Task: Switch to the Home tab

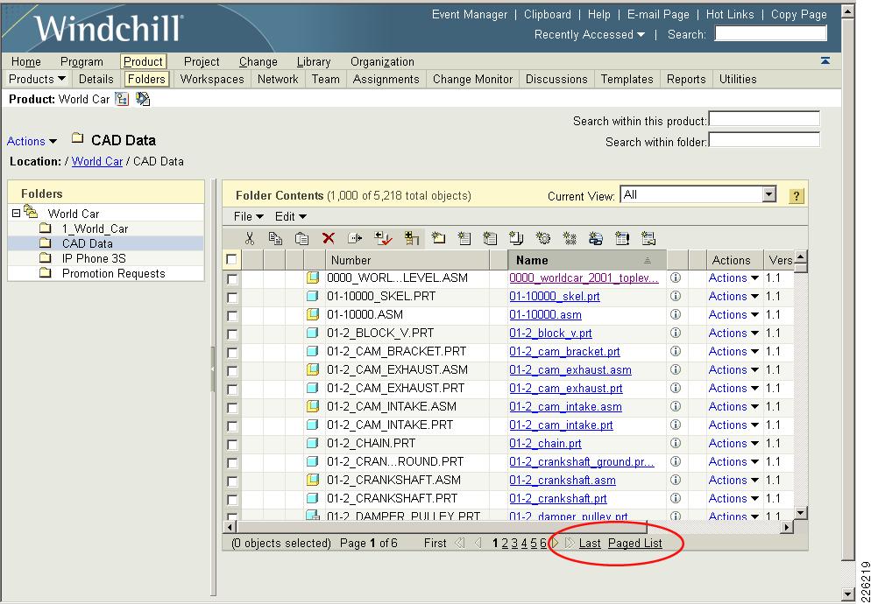Action: [x=26, y=61]
